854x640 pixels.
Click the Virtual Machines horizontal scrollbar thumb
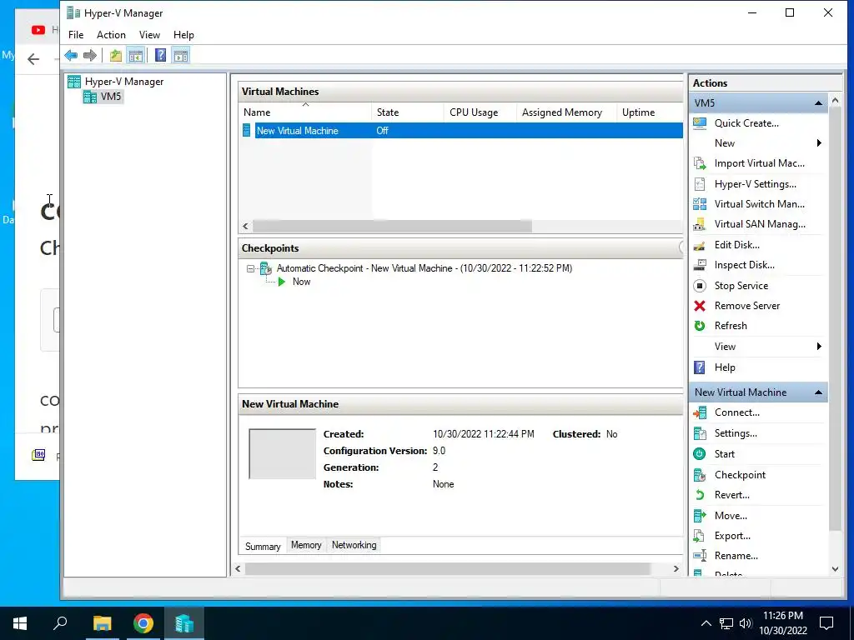[392, 226]
